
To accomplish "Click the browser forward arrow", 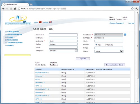I will 7,9.
